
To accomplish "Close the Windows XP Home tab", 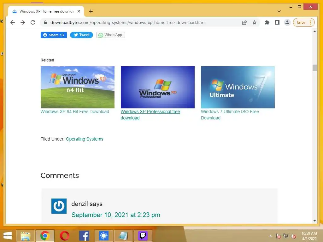I will [x=79, y=11].
